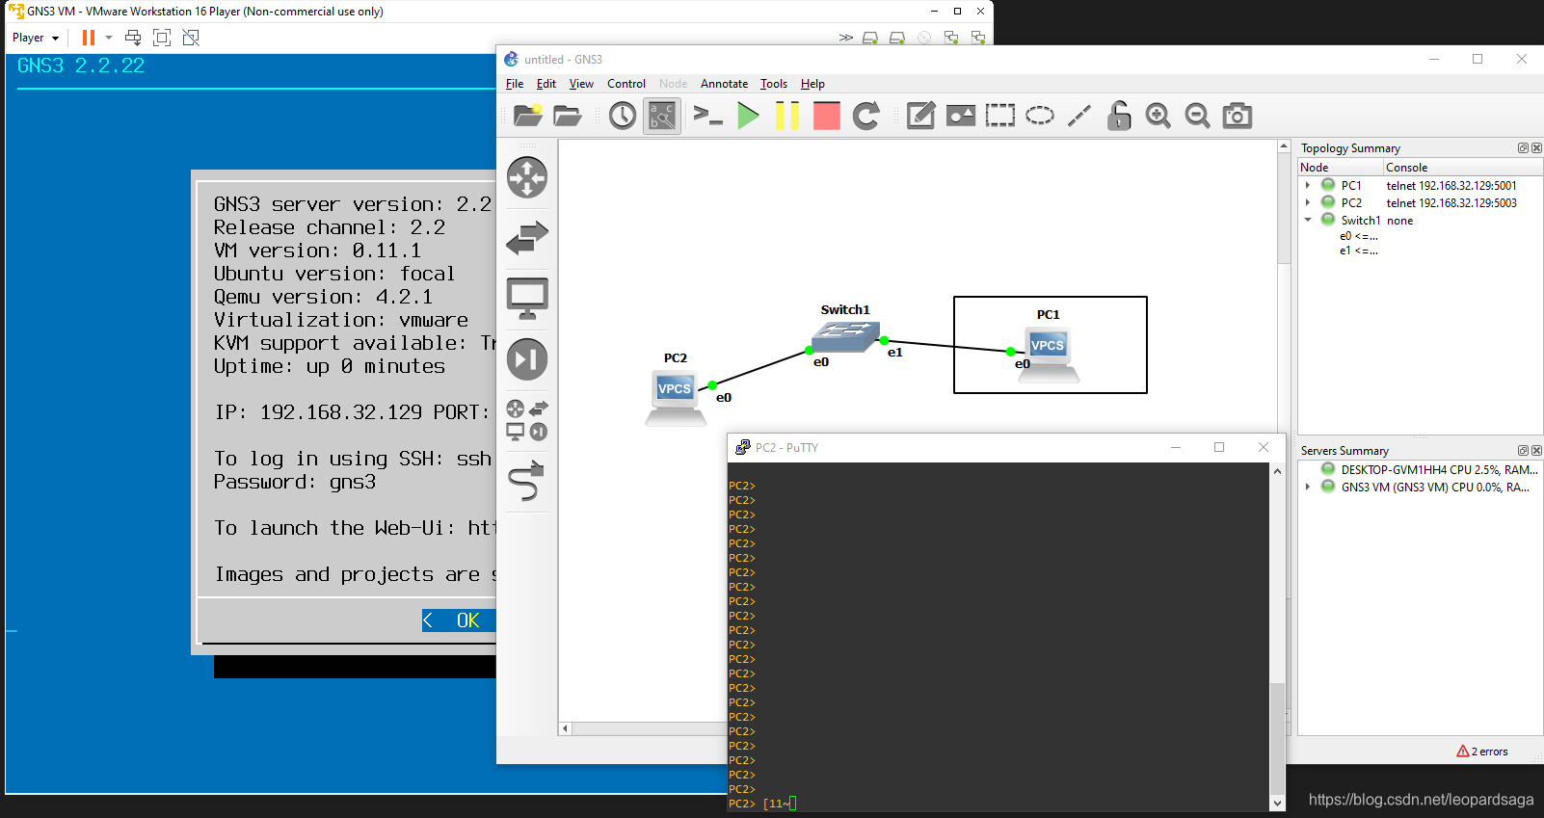Open new blank project icon in GNS3 toolbar
This screenshot has width=1544, height=818.
tap(528, 116)
